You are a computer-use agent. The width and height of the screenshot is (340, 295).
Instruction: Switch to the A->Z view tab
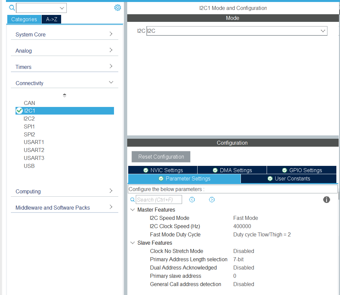(51, 19)
